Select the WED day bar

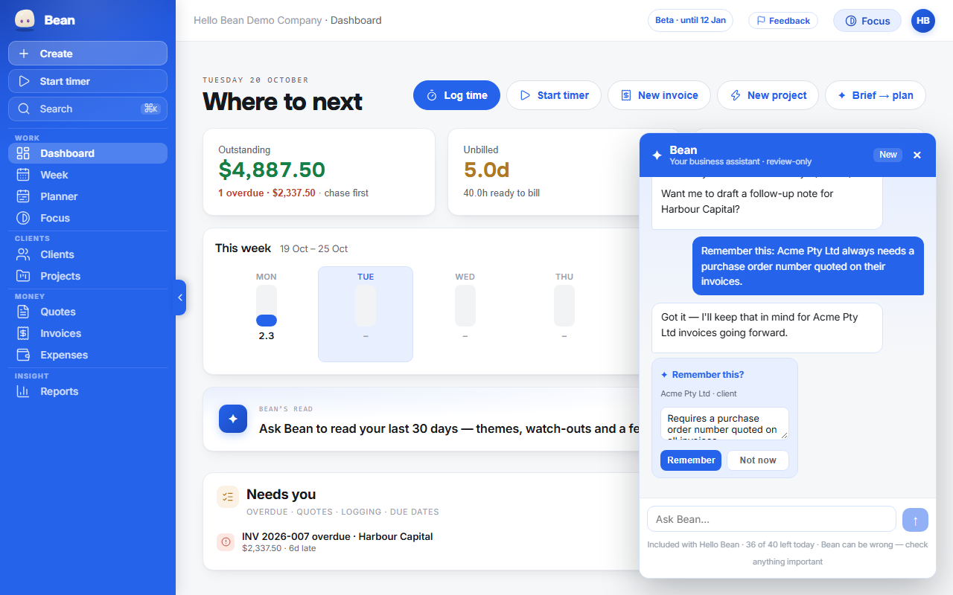point(465,306)
